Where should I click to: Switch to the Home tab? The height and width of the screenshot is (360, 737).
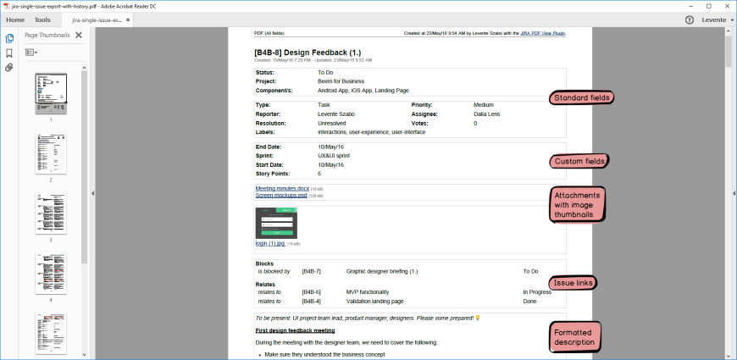(x=15, y=19)
